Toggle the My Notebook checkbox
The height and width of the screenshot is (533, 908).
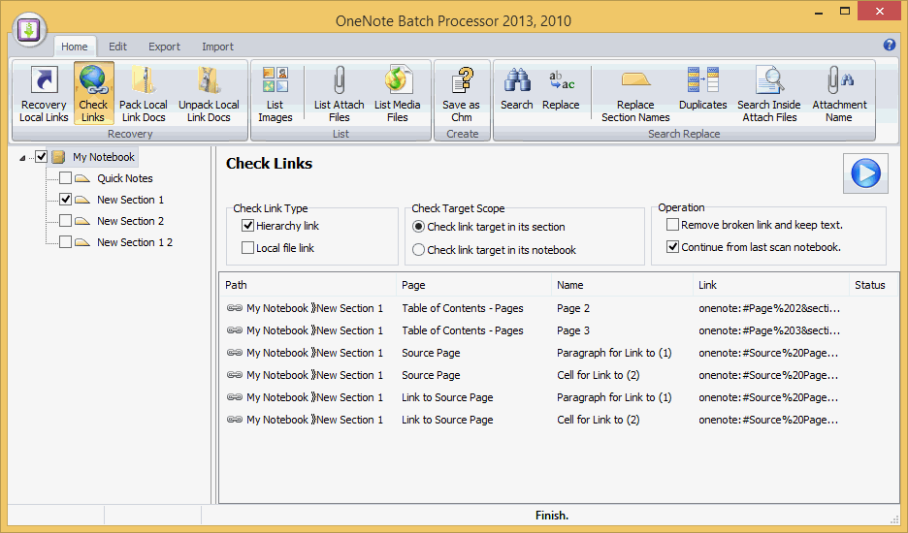pos(41,157)
